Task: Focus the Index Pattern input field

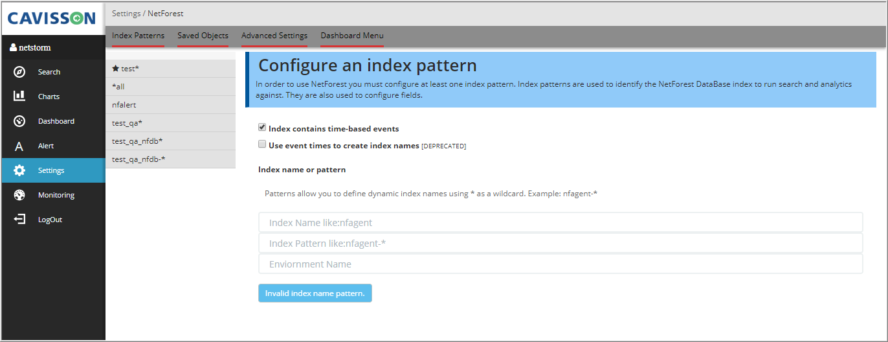Action: [561, 243]
